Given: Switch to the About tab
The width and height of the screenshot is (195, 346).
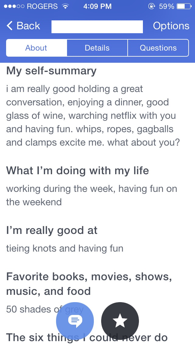Looking at the screenshot, I should (x=36, y=48).
